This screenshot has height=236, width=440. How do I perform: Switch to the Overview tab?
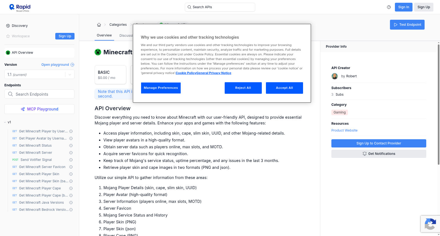[x=104, y=35]
